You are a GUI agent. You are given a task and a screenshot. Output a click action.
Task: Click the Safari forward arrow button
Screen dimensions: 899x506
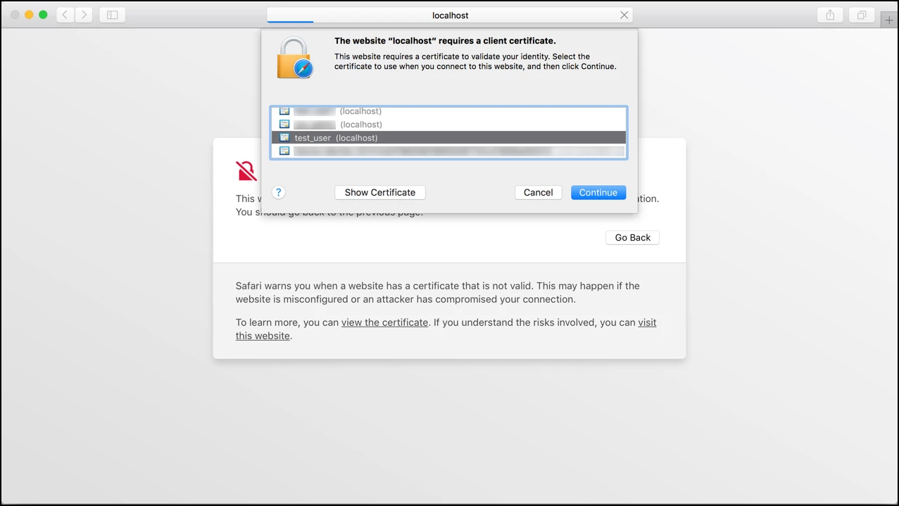84,15
